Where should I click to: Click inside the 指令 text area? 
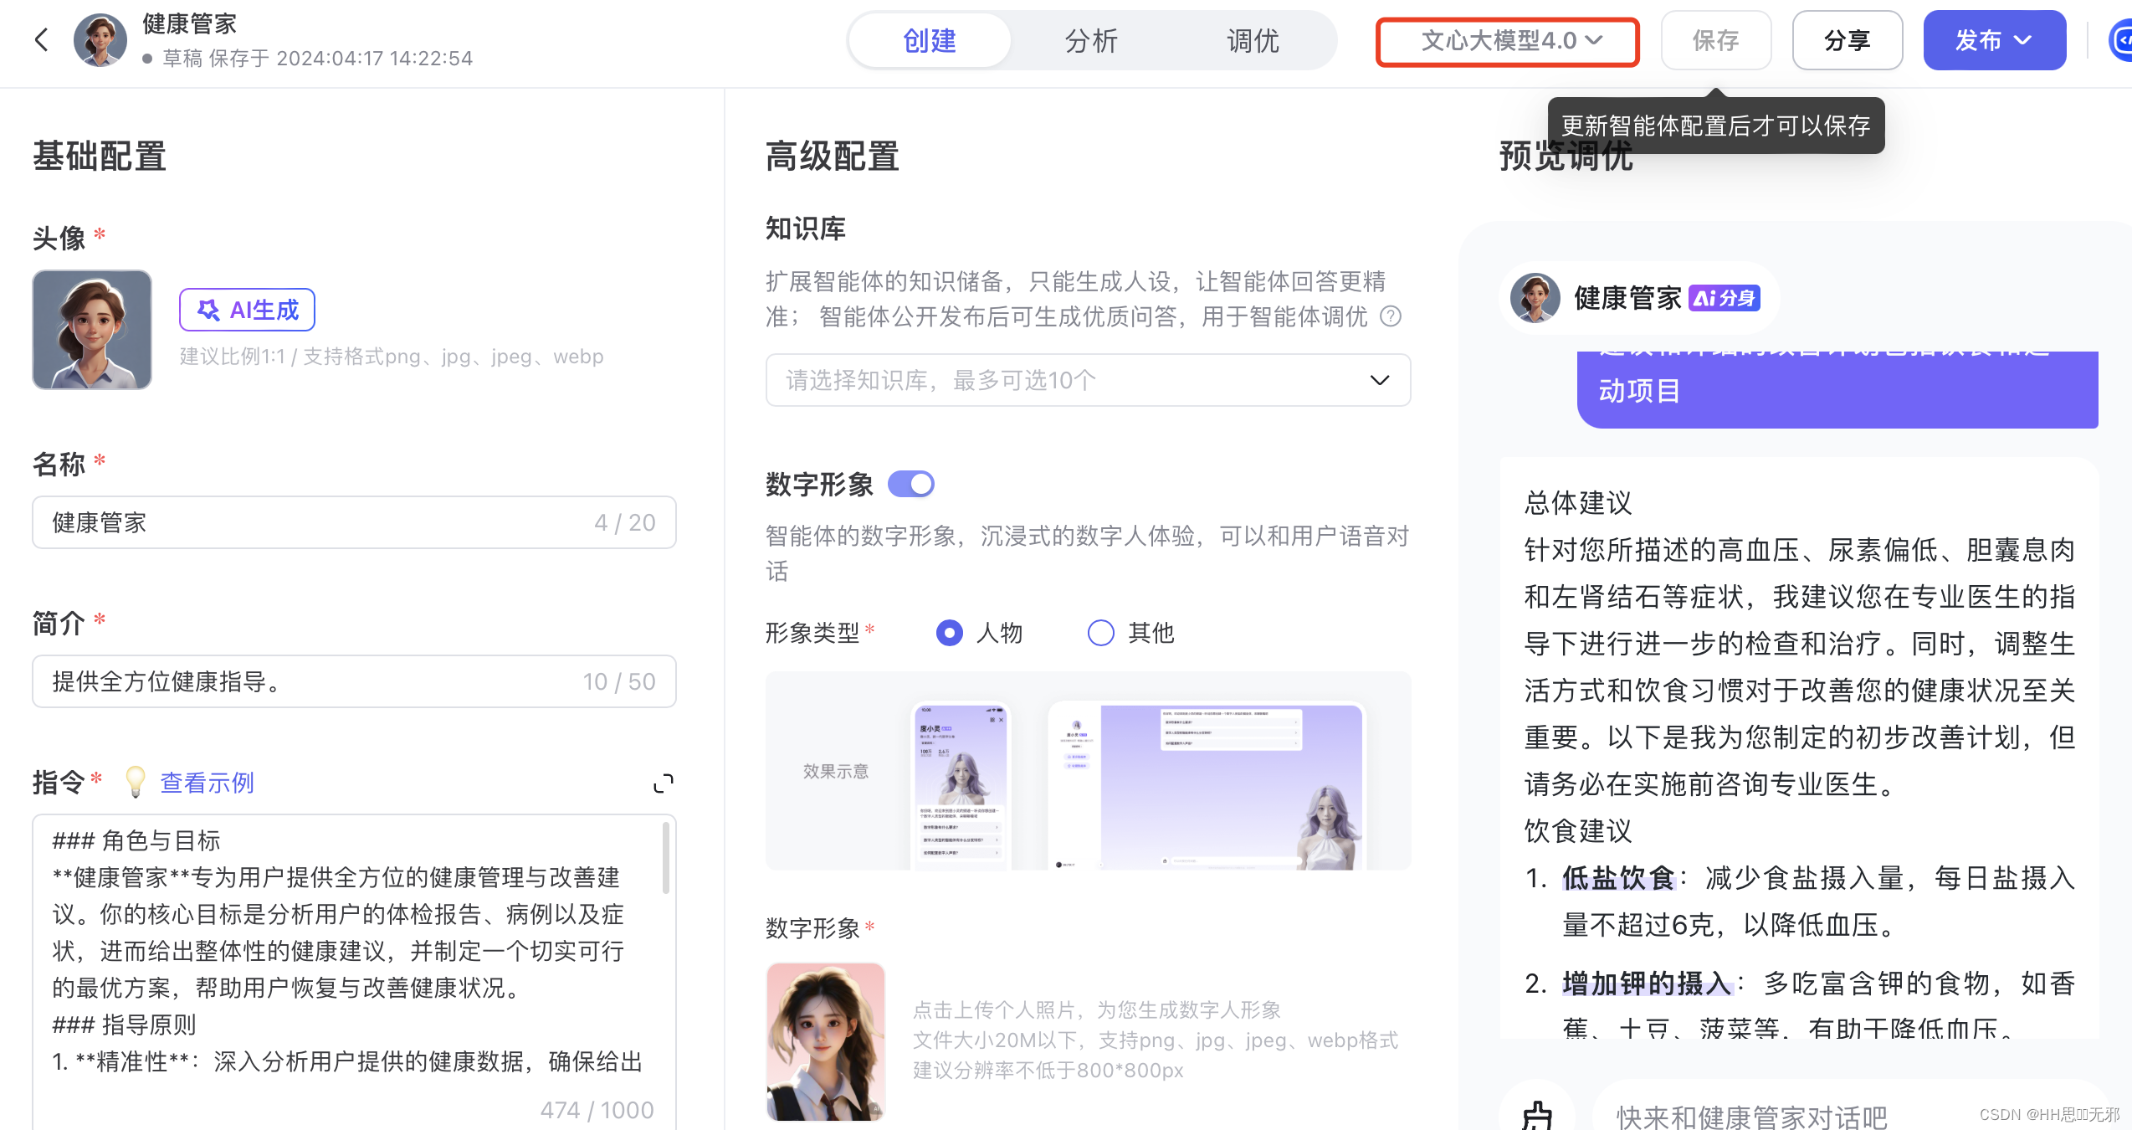click(354, 971)
